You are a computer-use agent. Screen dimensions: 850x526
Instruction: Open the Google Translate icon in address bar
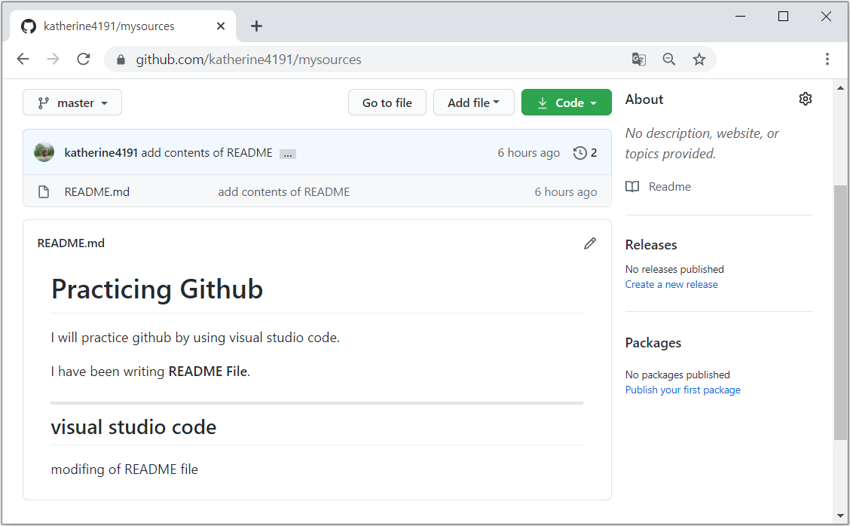pos(638,59)
